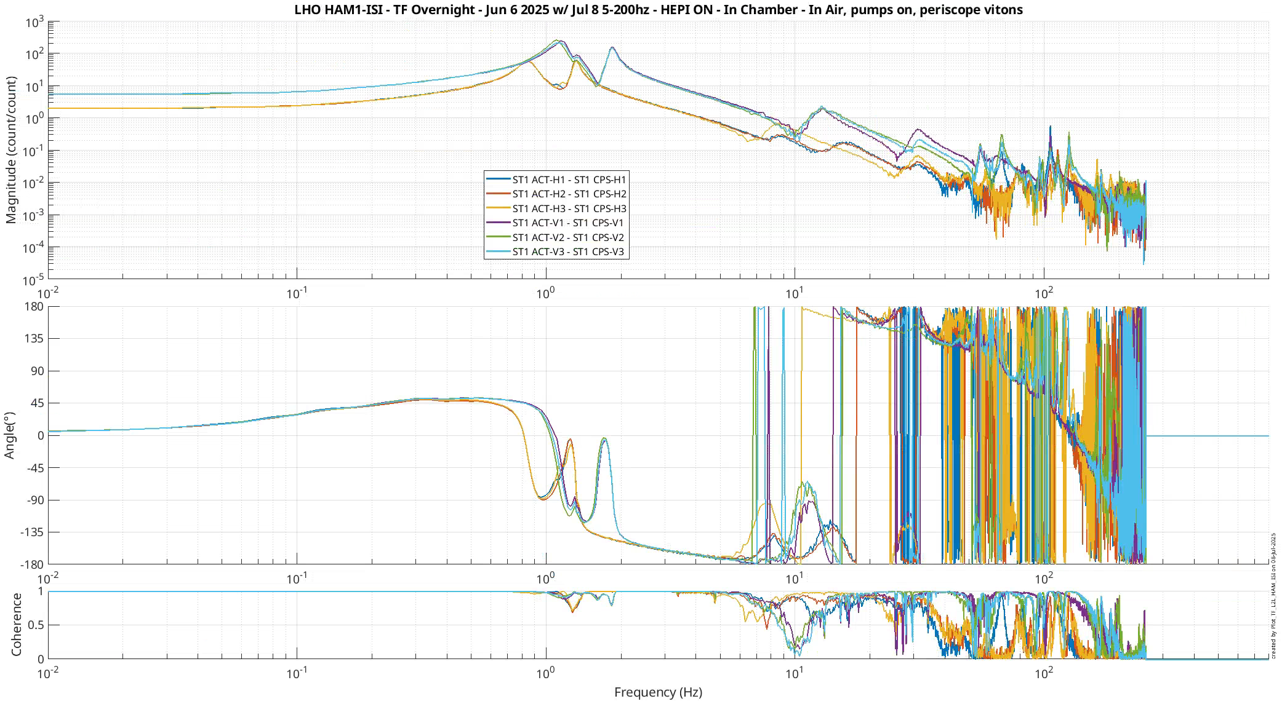Click the purple V1 legend line sample
Screen dimensions: 1282x704
pyautogui.click(x=498, y=223)
